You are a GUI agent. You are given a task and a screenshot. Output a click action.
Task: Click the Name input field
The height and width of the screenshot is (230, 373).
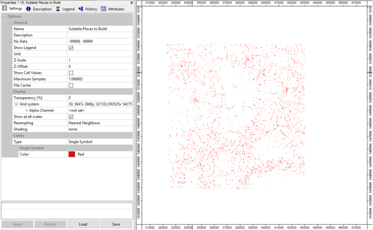99,28
